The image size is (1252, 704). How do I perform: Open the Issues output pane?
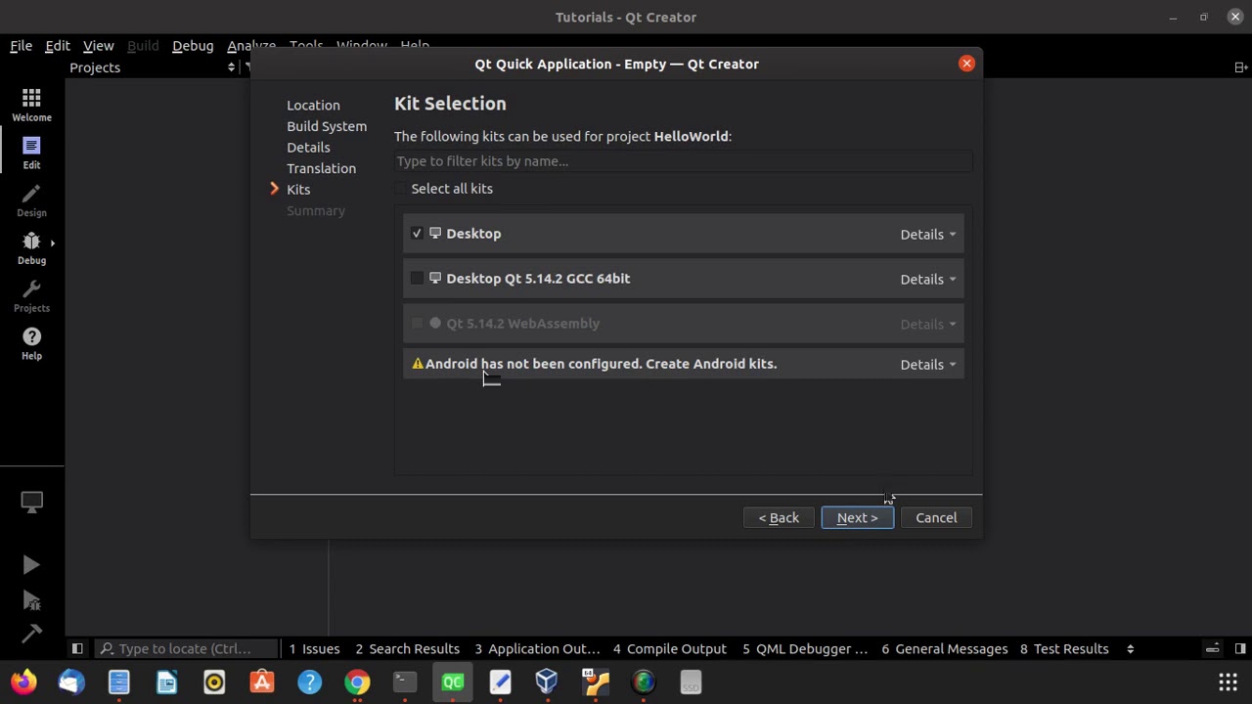point(314,648)
